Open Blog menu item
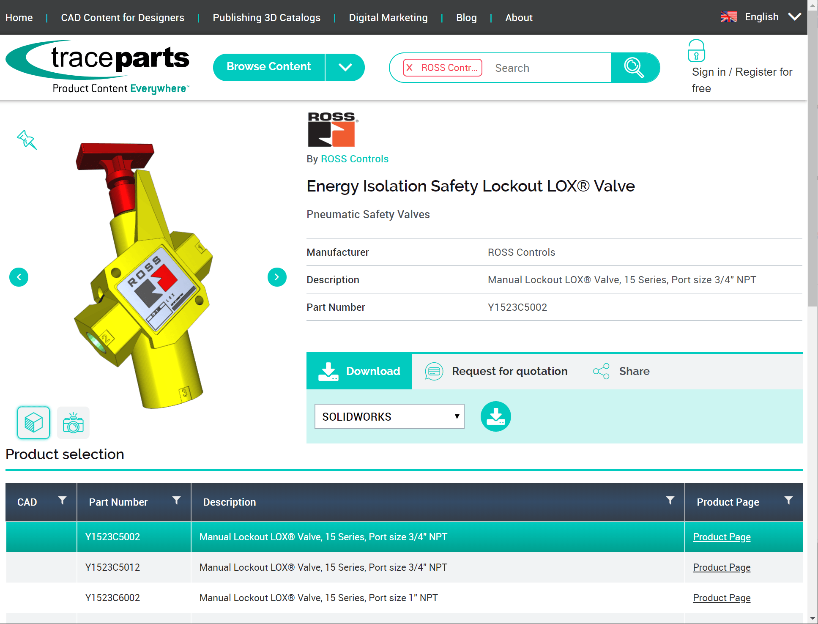The height and width of the screenshot is (624, 818). tap(466, 18)
